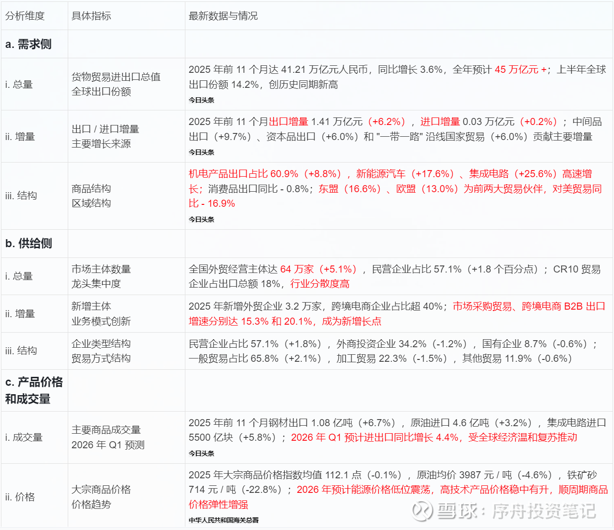Screen dimensions: 614x530
Task: Click the red '机电产品出口占比 60.9%' text
Action: [244, 174]
